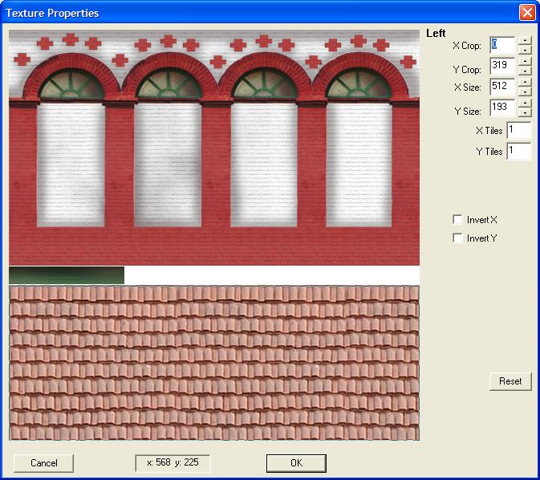
Task: Confirm with the OK button
Action: [296, 463]
